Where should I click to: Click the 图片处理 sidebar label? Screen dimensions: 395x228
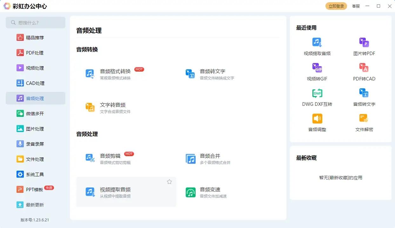(35, 129)
